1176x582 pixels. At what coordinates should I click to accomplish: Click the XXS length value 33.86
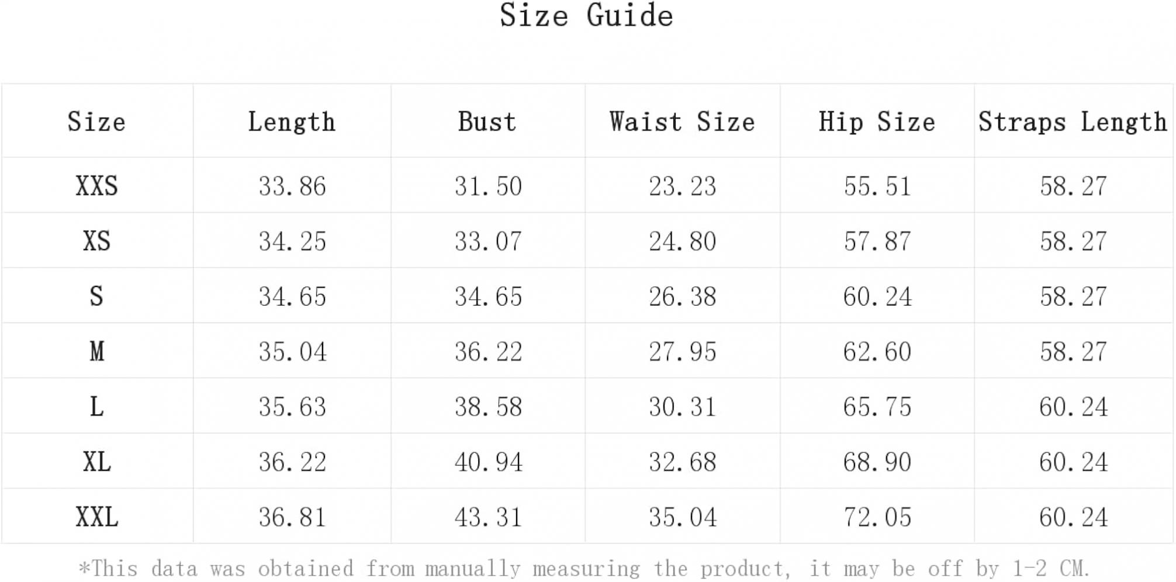pyautogui.click(x=292, y=186)
